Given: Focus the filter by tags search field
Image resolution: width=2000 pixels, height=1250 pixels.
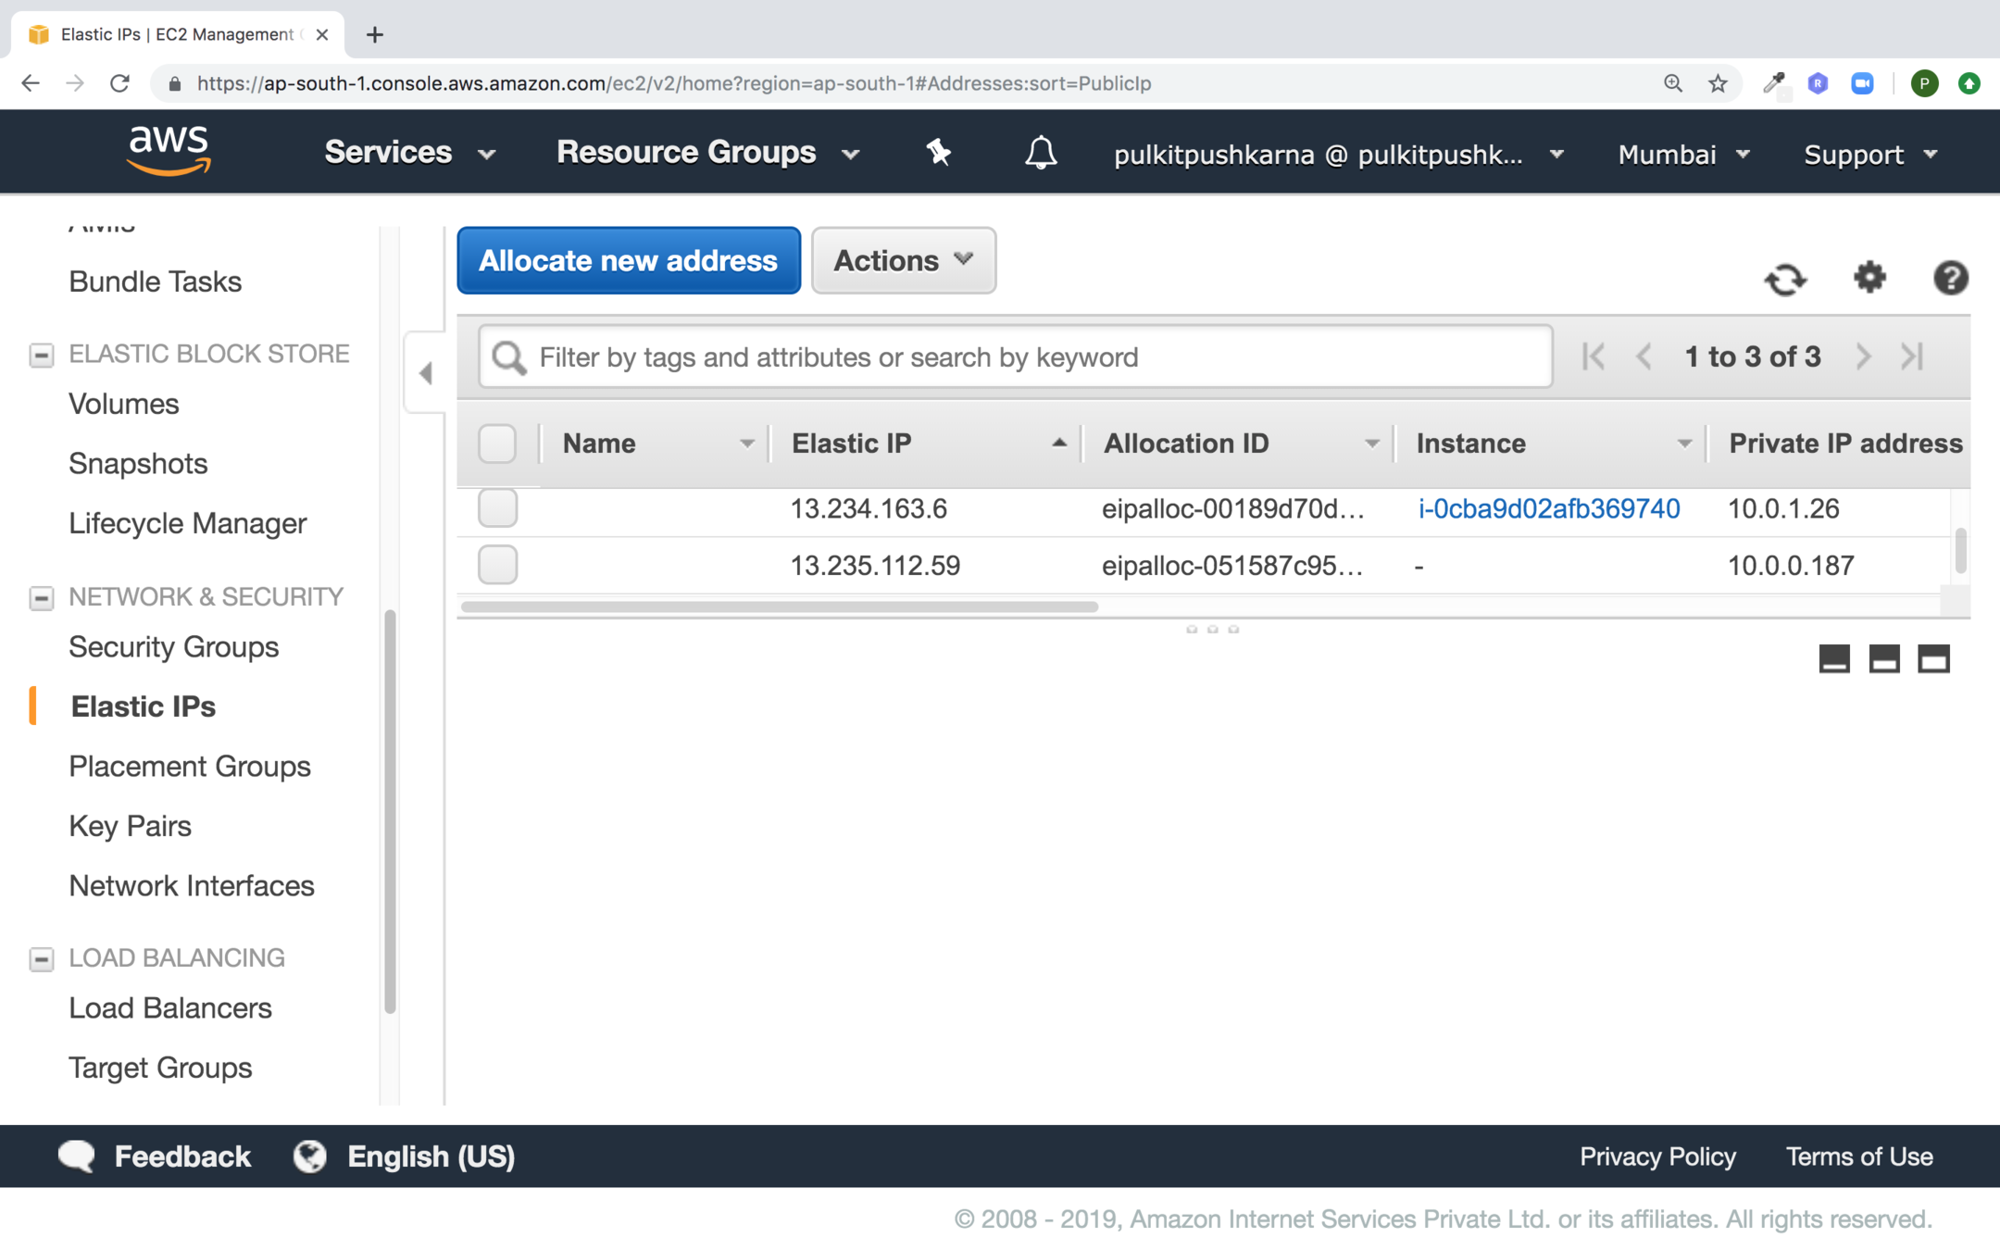Looking at the screenshot, I should (1015, 356).
